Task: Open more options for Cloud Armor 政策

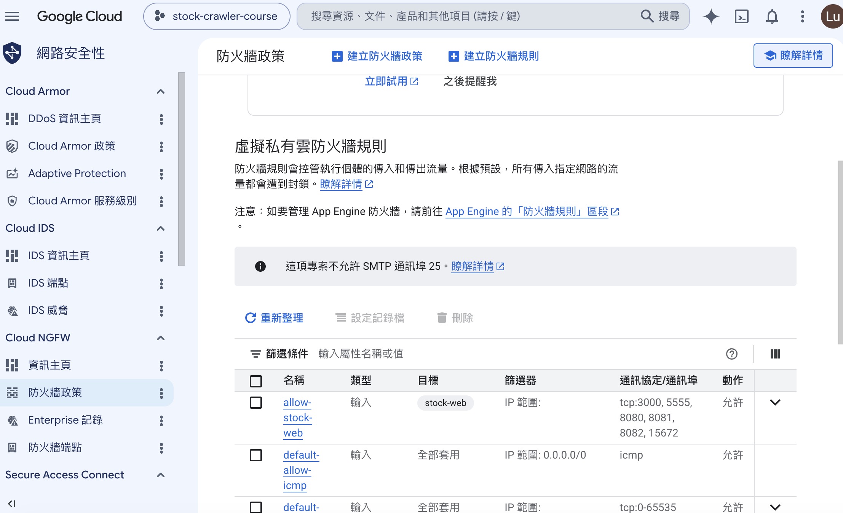Action: coord(161,147)
